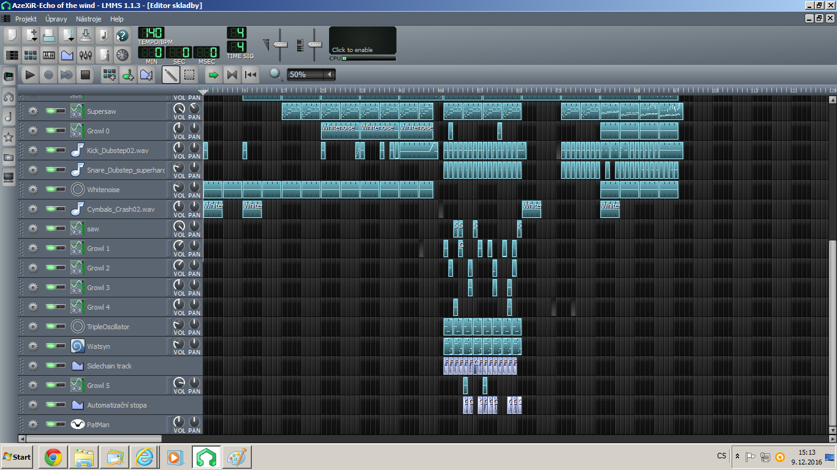Click the record button
The image size is (837, 470).
48,75
